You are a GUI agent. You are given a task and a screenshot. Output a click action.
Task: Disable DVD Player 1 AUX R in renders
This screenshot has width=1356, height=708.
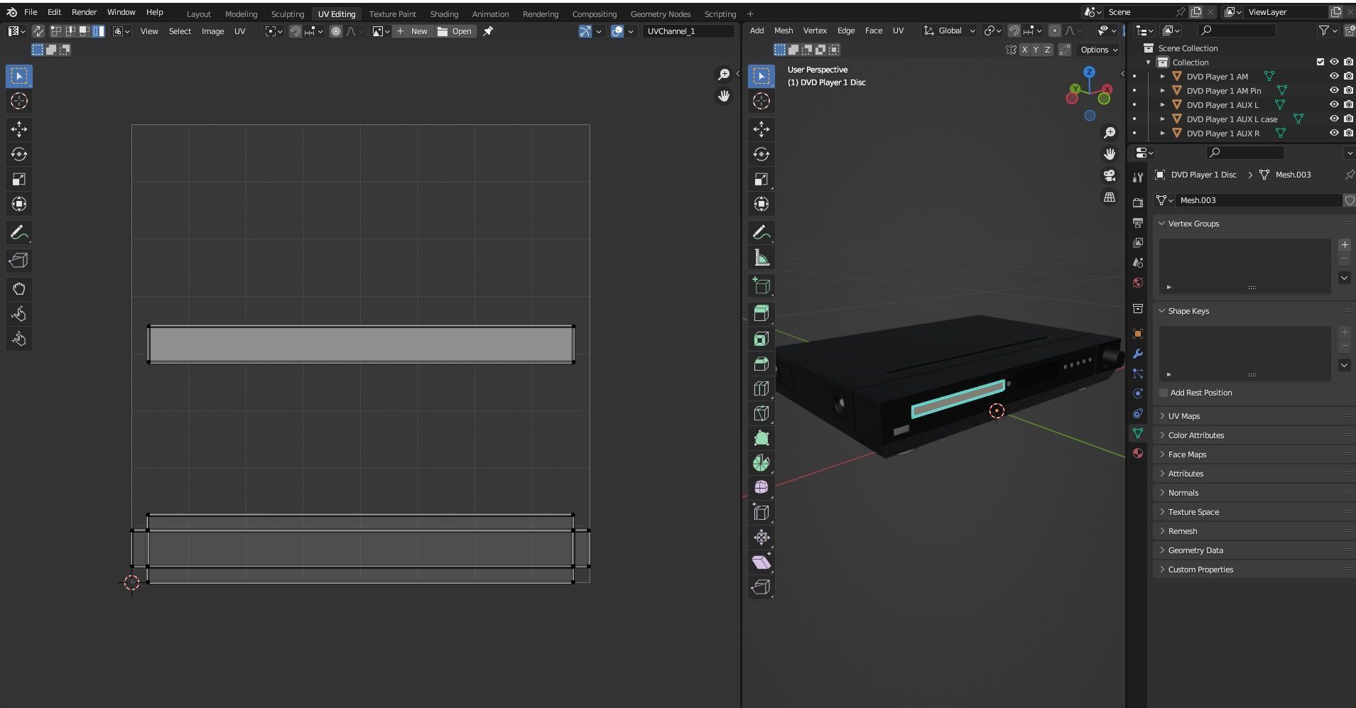tap(1348, 134)
